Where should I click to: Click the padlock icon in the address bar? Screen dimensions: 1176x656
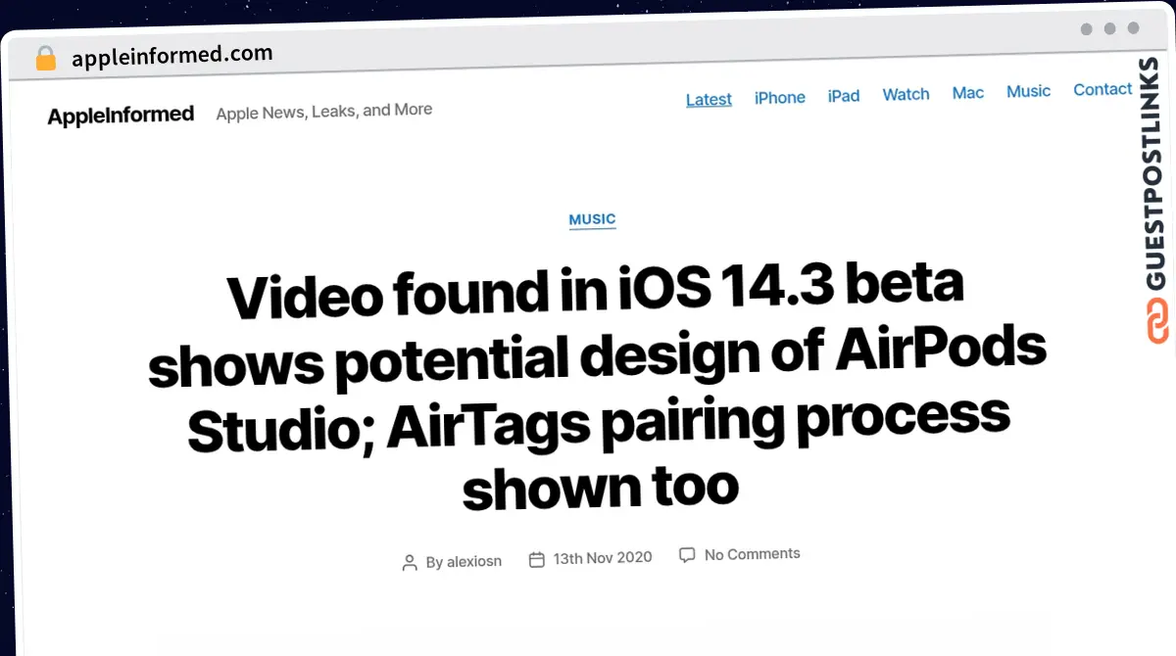pyautogui.click(x=45, y=58)
